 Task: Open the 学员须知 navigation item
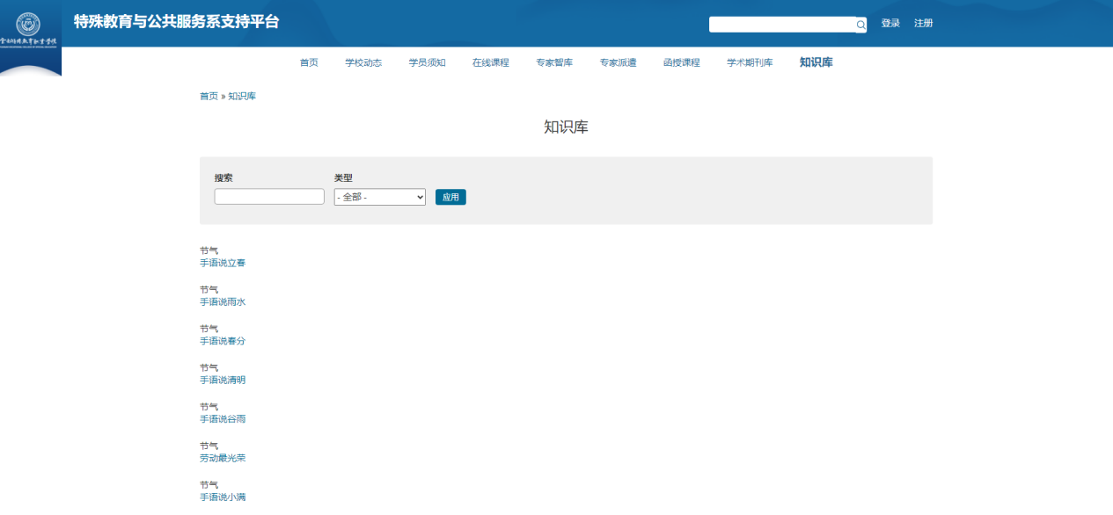[x=427, y=62]
